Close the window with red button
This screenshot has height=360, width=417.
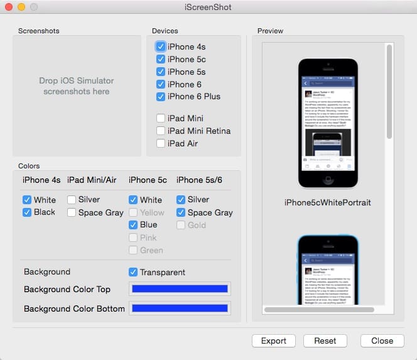coord(9,7)
